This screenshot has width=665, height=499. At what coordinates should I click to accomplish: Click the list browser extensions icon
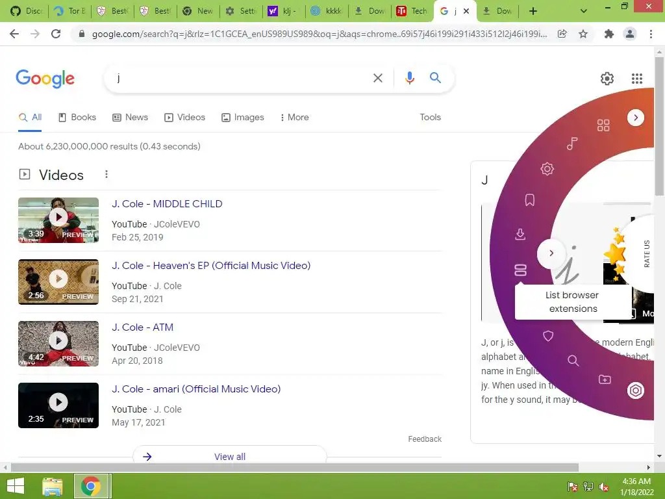pos(520,270)
